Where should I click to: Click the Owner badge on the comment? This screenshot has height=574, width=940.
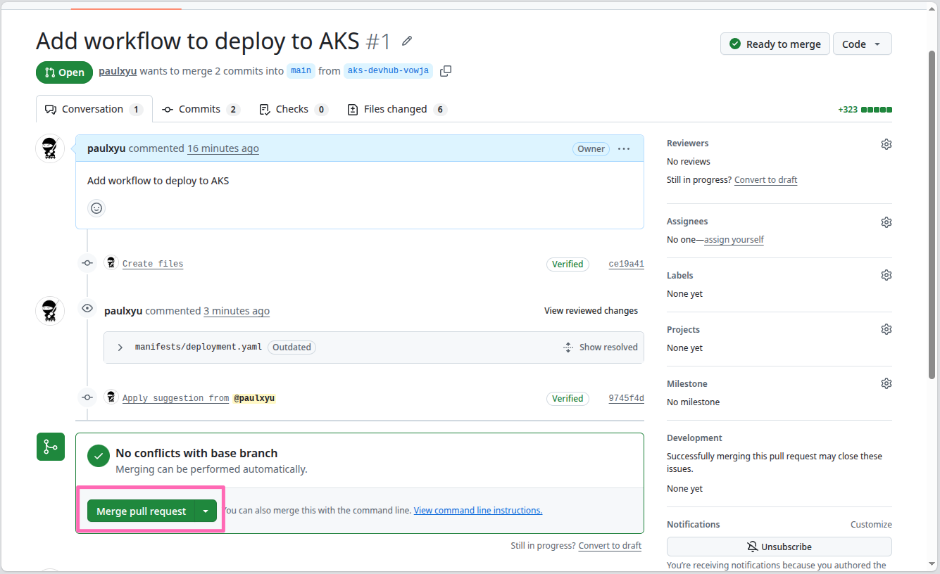(591, 148)
